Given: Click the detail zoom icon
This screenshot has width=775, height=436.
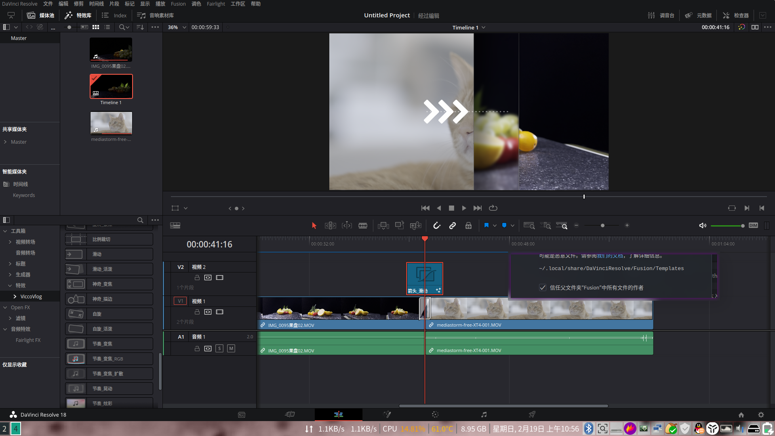Looking at the screenshot, I should tap(545, 226).
